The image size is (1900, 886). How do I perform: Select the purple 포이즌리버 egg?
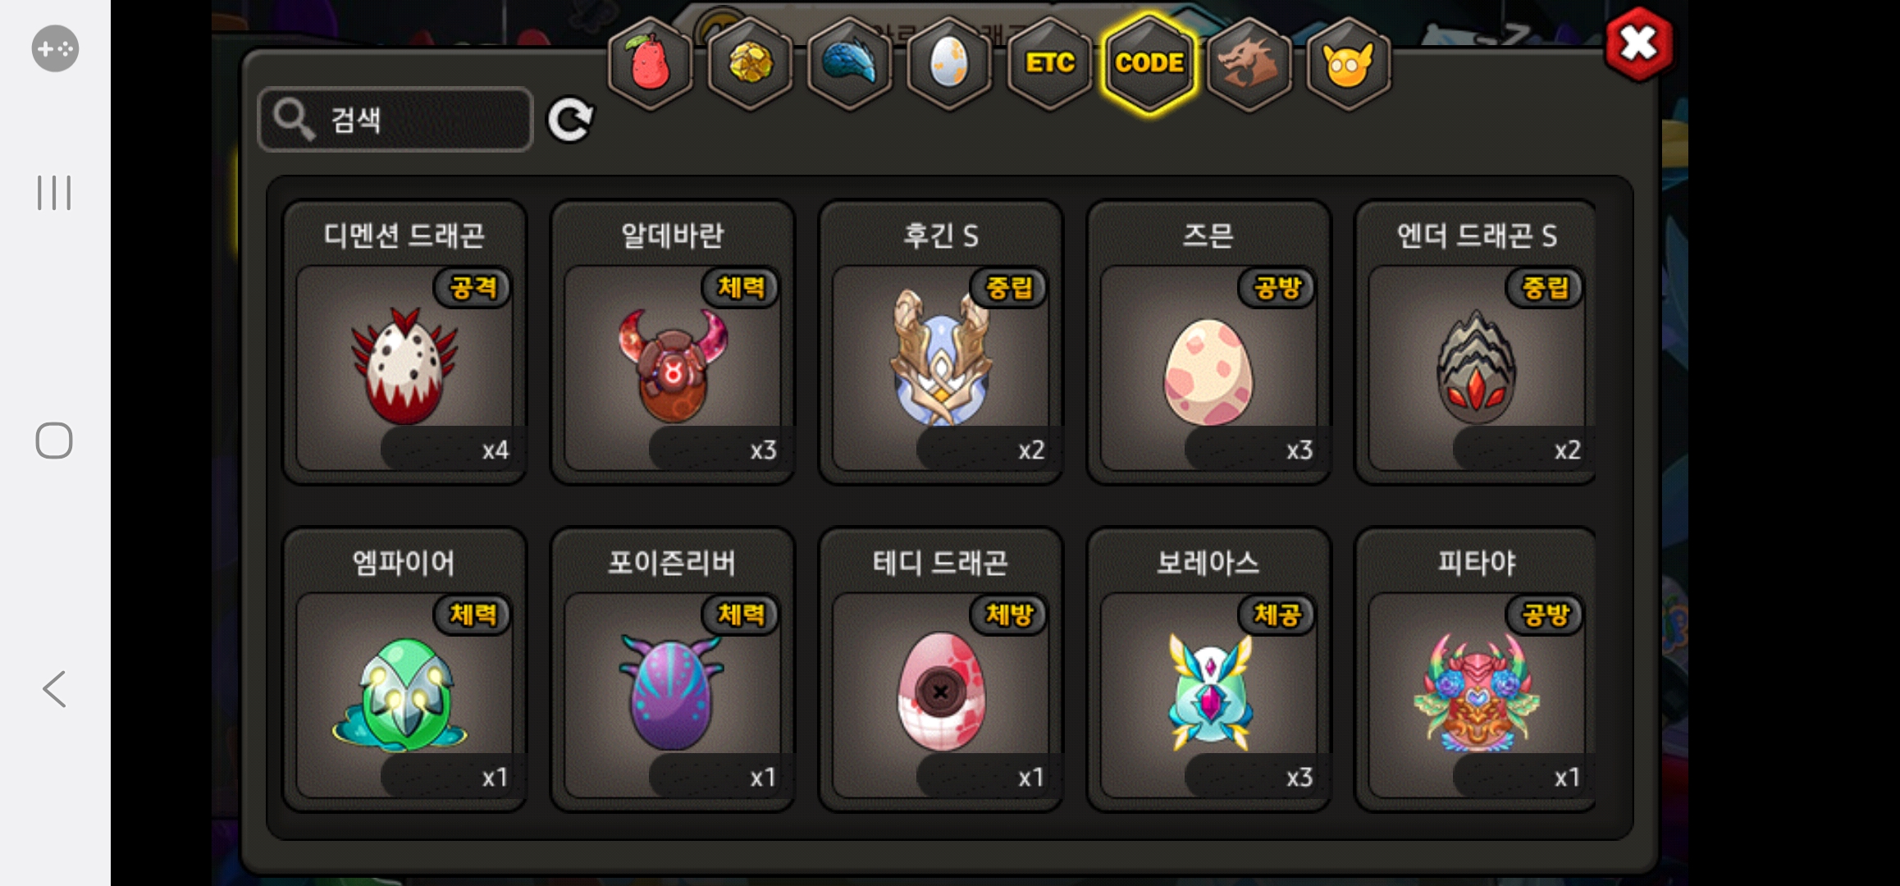[673, 669]
